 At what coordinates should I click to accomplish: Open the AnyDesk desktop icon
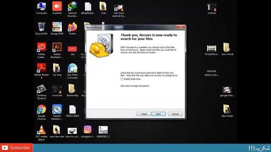pyautogui.click(x=57, y=8)
